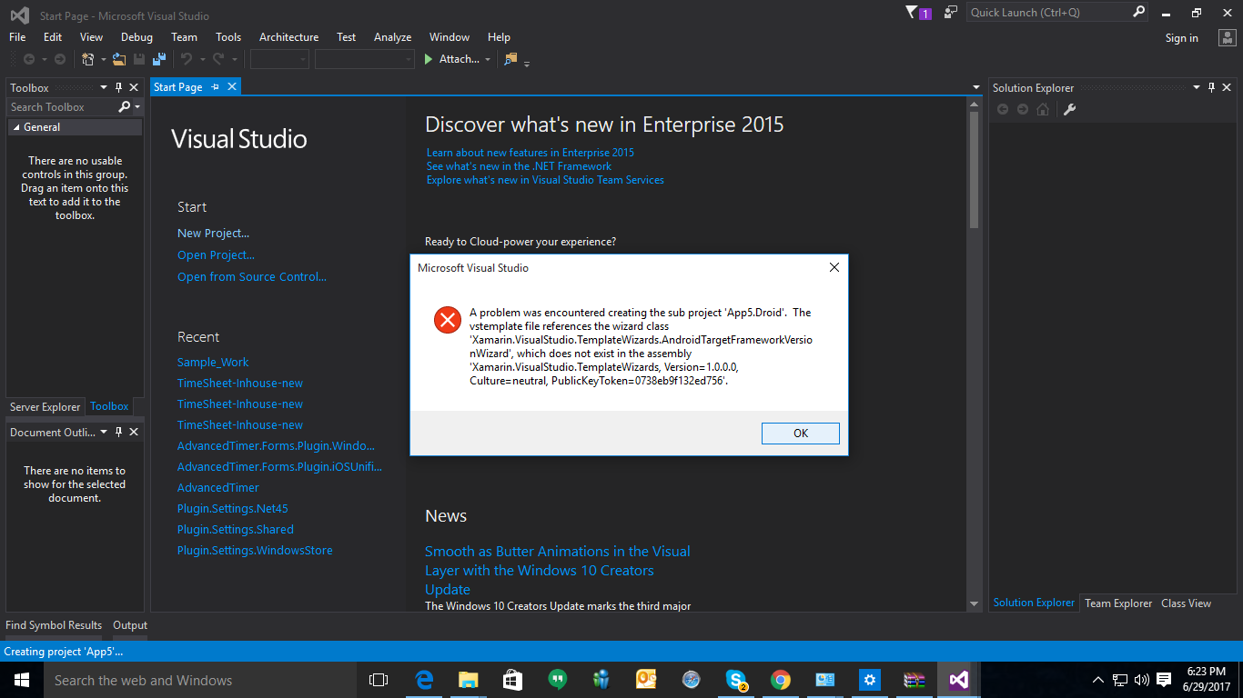
Task: Click the green Start debugging play icon
Action: [x=429, y=59]
